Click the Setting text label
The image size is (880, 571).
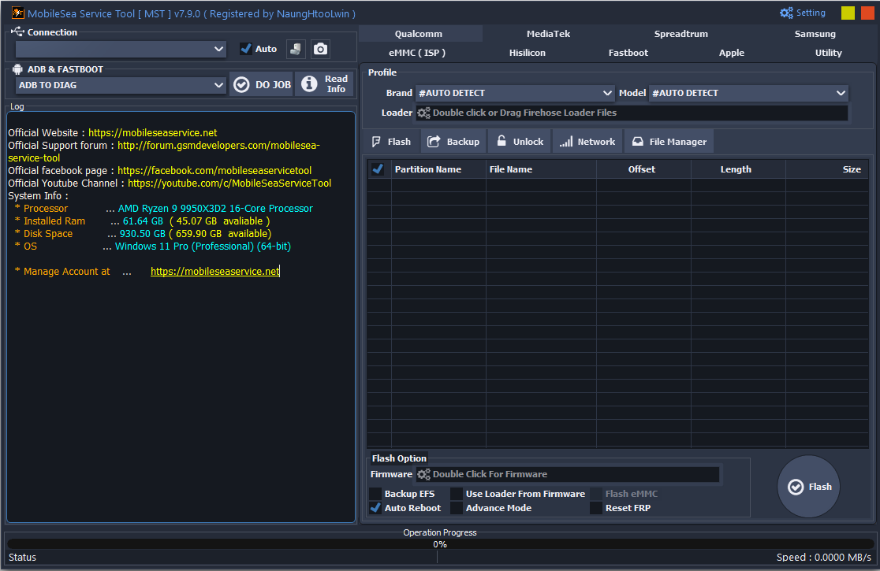(x=811, y=13)
